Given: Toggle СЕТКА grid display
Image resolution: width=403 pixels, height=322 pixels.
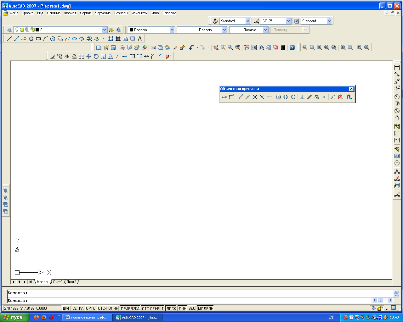Looking at the screenshot, I should pyautogui.click(x=78, y=308).
